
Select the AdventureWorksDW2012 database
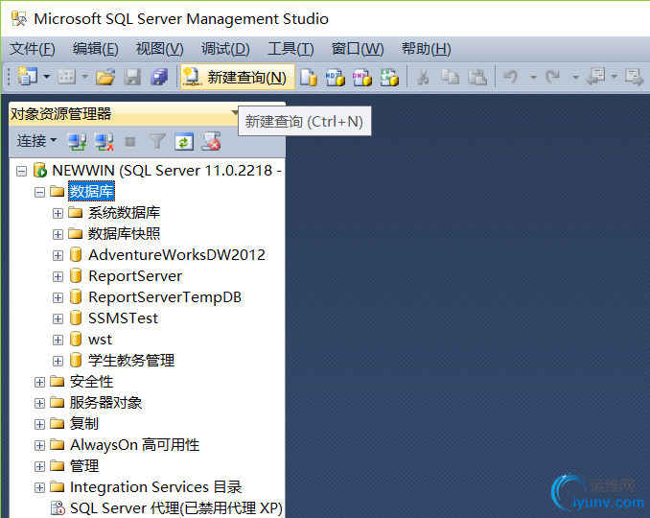pyautogui.click(x=176, y=254)
